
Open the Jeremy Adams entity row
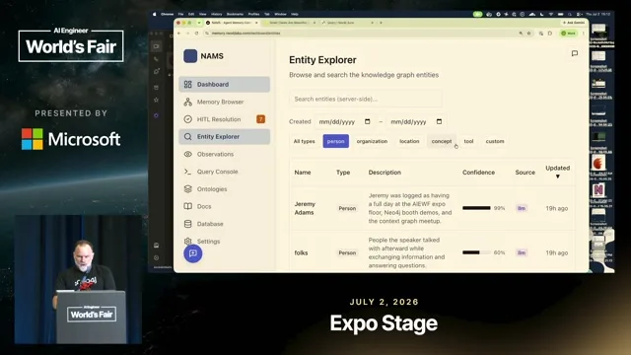click(432, 208)
